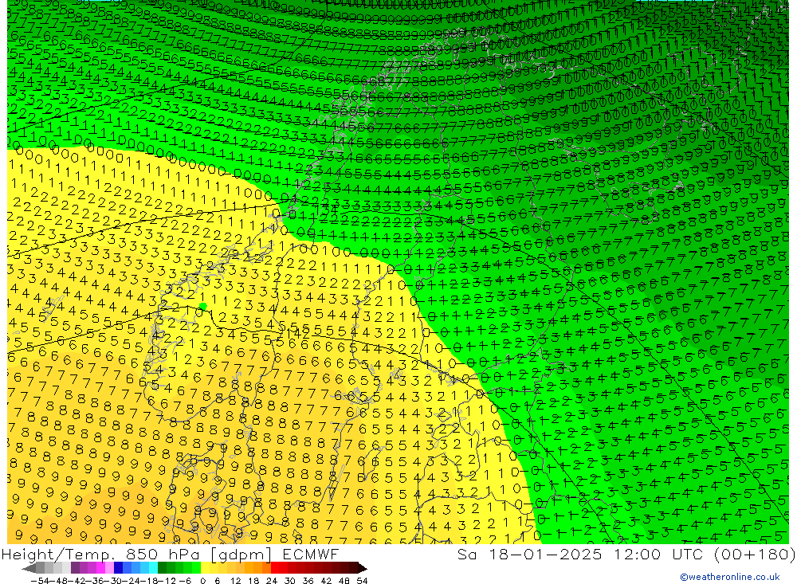Click the 54 label on the legend scale
This screenshot has height=584, width=797.
(x=362, y=581)
